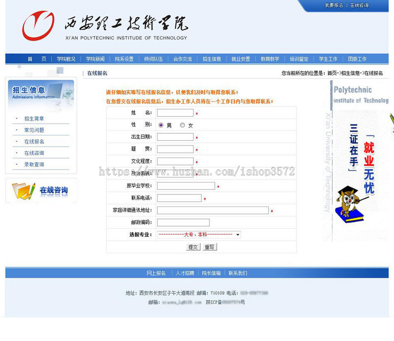This screenshot has width=394, height=341.
Task: Open 团委工作 in the navigation bar
Action: pyautogui.click(x=357, y=59)
